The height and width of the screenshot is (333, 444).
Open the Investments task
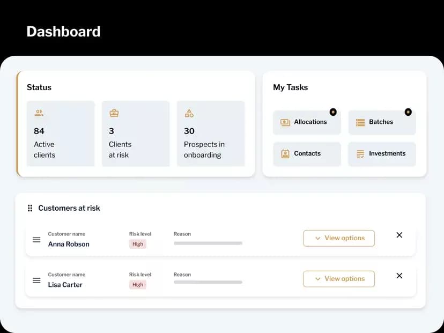[382, 154]
